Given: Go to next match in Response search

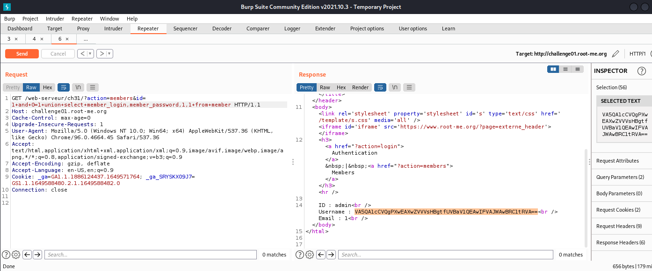Looking at the screenshot, I should click(x=331, y=255).
